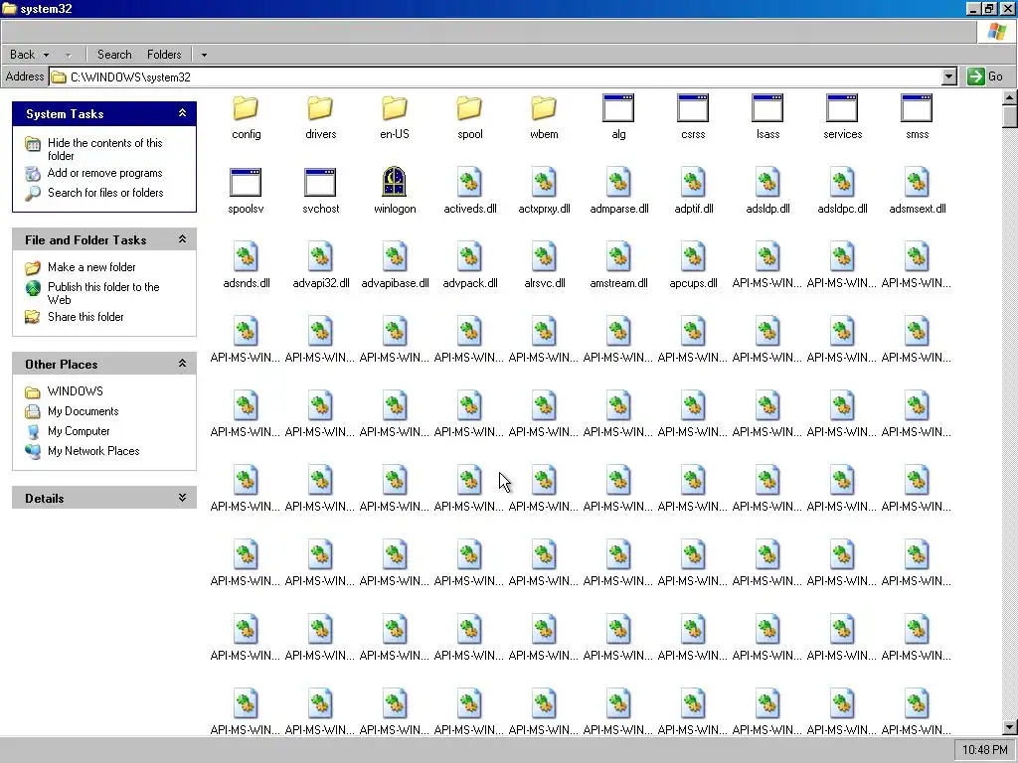This screenshot has width=1018, height=763.
Task: Select the adsmsext.dll file icon
Action: 917,183
